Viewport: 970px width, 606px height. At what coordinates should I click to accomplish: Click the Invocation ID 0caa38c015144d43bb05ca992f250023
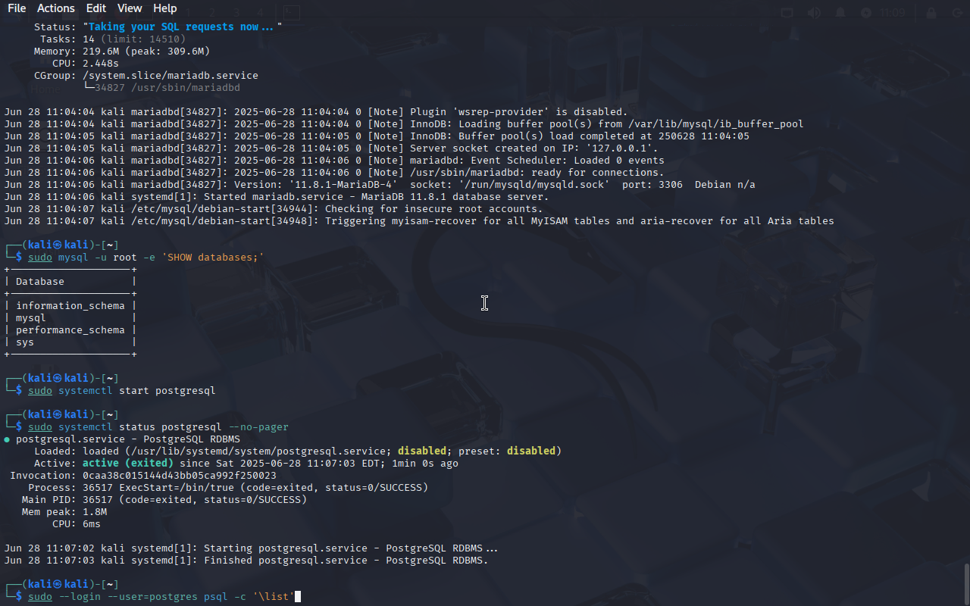[x=180, y=476]
